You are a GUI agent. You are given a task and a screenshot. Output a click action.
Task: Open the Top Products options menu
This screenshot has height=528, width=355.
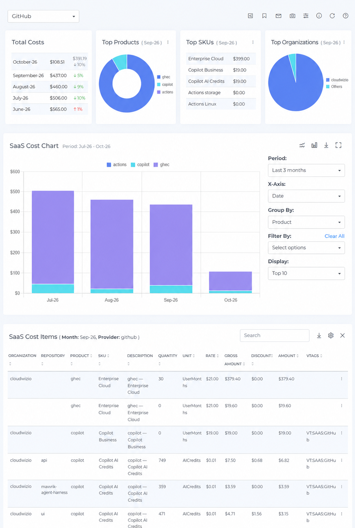[x=168, y=42]
